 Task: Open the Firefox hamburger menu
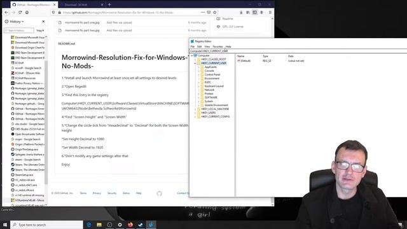[x=270, y=13]
